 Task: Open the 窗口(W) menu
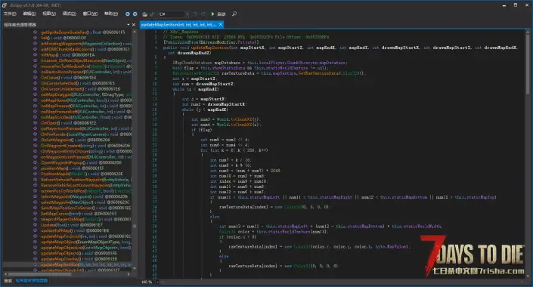pyautogui.click(x=90, y=14)
